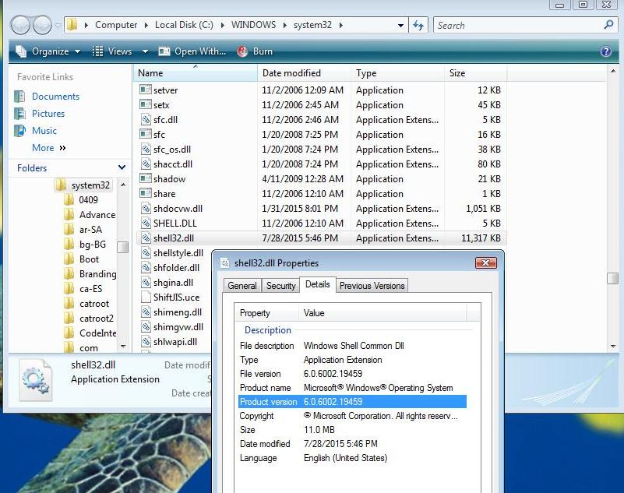Select ar-SA folder in folder tree

coord(90,230)
